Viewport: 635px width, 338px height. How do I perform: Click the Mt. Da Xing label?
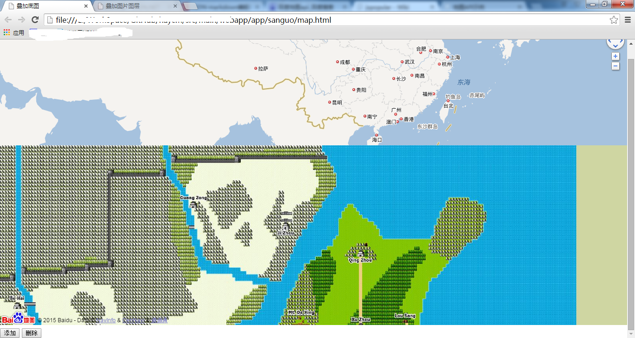tap(301, 312)
